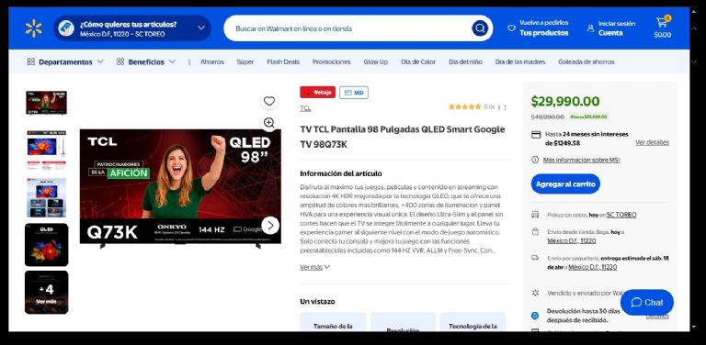
Task: Open Día de las madres page
Action: (x=520, y=62)
